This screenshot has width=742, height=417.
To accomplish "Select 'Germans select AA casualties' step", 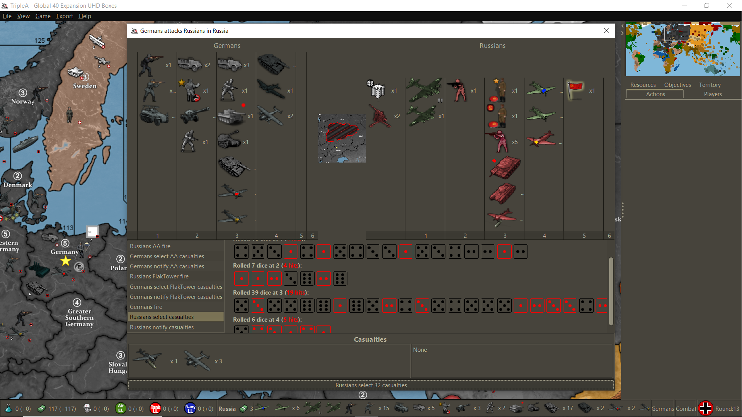I will (x=176, y=256).
